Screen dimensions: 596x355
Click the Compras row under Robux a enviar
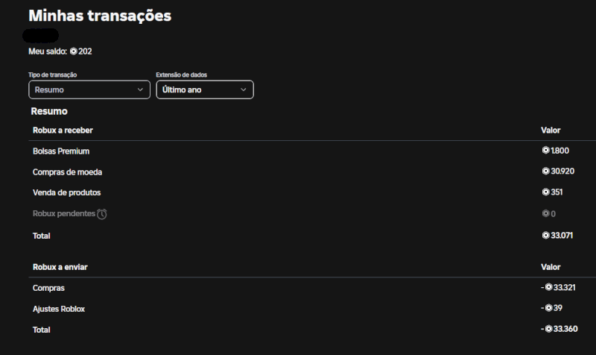(48, 288)
